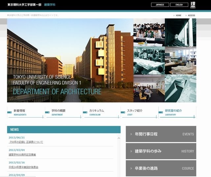Click the arrow icon beside 学科の概要

coord(47,112)
